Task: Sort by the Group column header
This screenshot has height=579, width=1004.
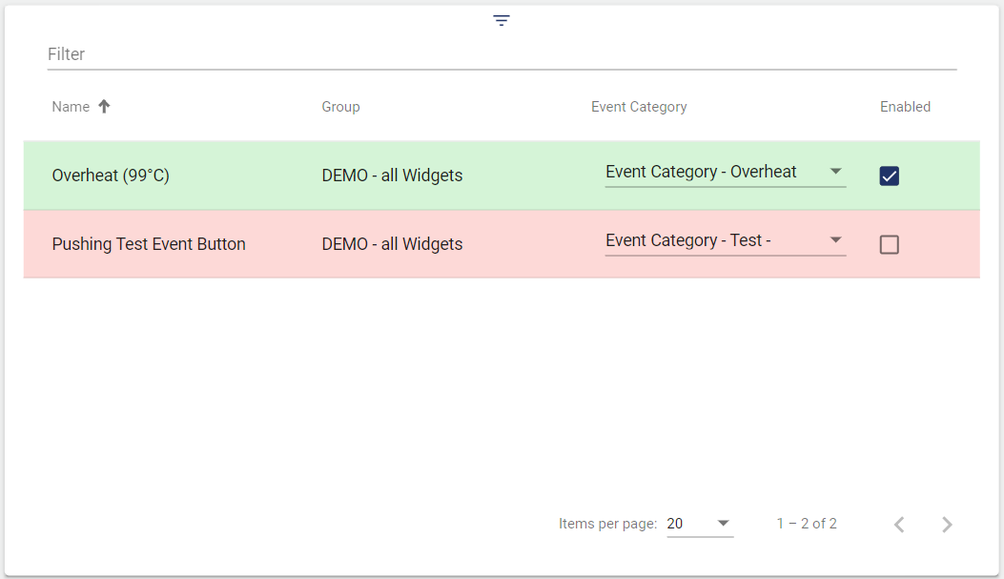Action: click(340, 107)
